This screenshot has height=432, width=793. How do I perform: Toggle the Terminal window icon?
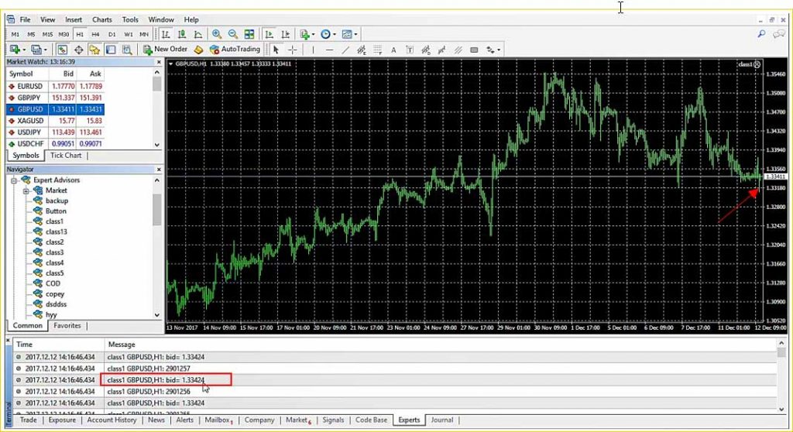(111, 50)
